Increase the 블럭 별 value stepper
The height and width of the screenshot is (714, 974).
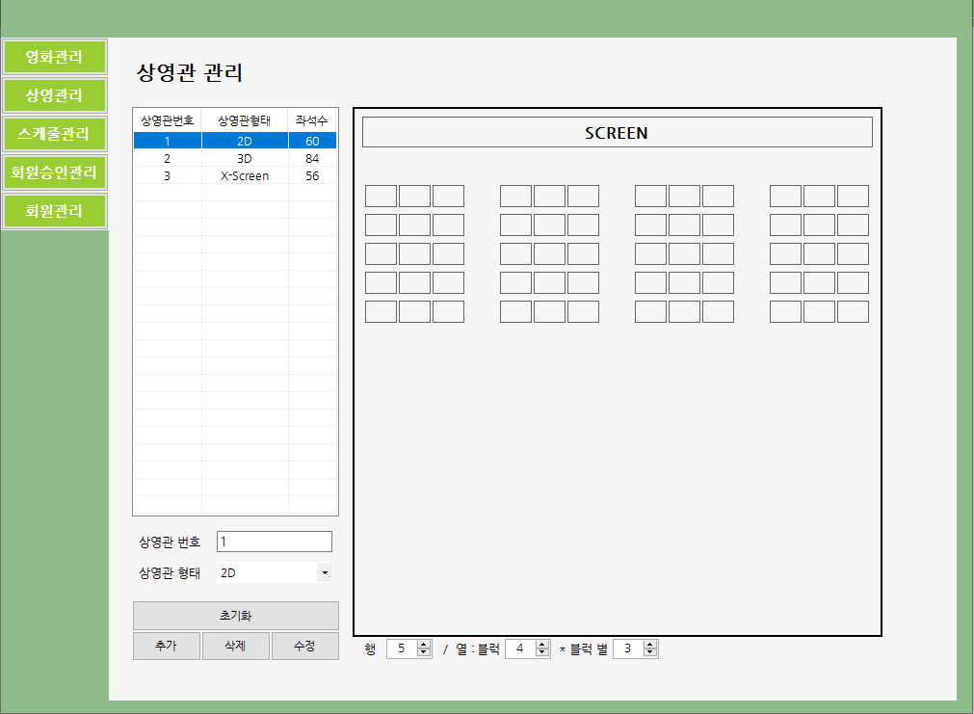point(650,644)
